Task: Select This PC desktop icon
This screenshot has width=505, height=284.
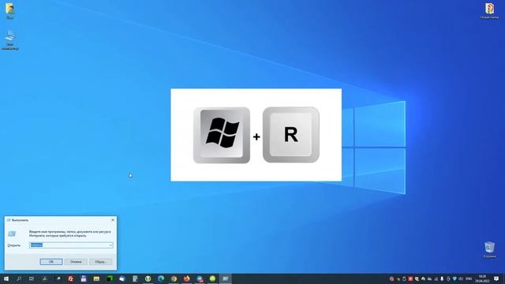Action: coord(10,40)
